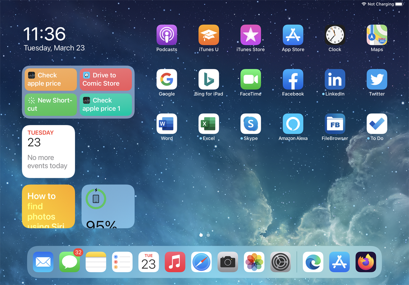409x285 pixels.
Task: Open Settings from the dock
Action: 281,262
